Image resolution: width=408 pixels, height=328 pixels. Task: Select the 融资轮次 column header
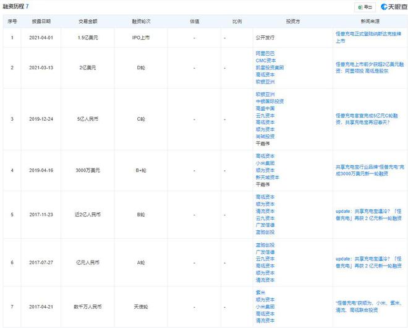coord(141,22)
